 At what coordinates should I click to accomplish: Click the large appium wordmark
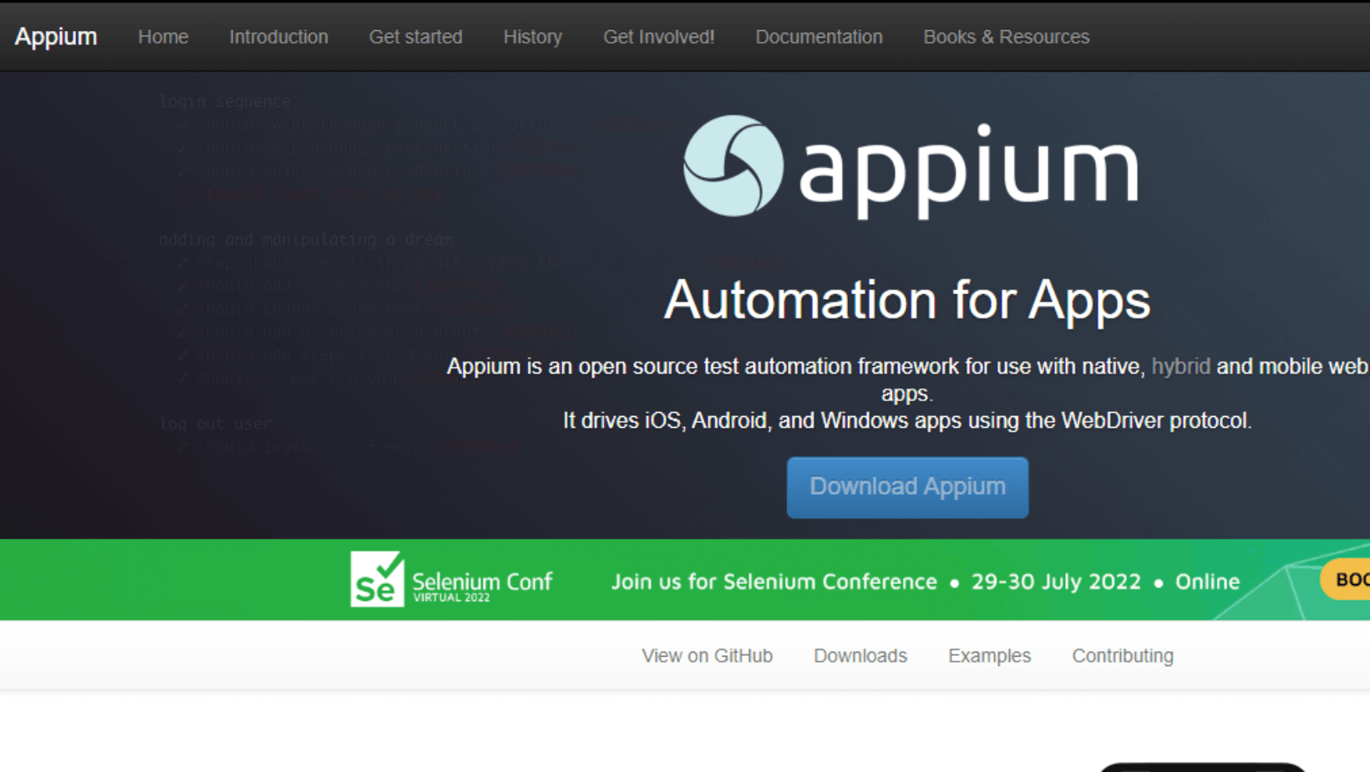[x=969, y=171]
